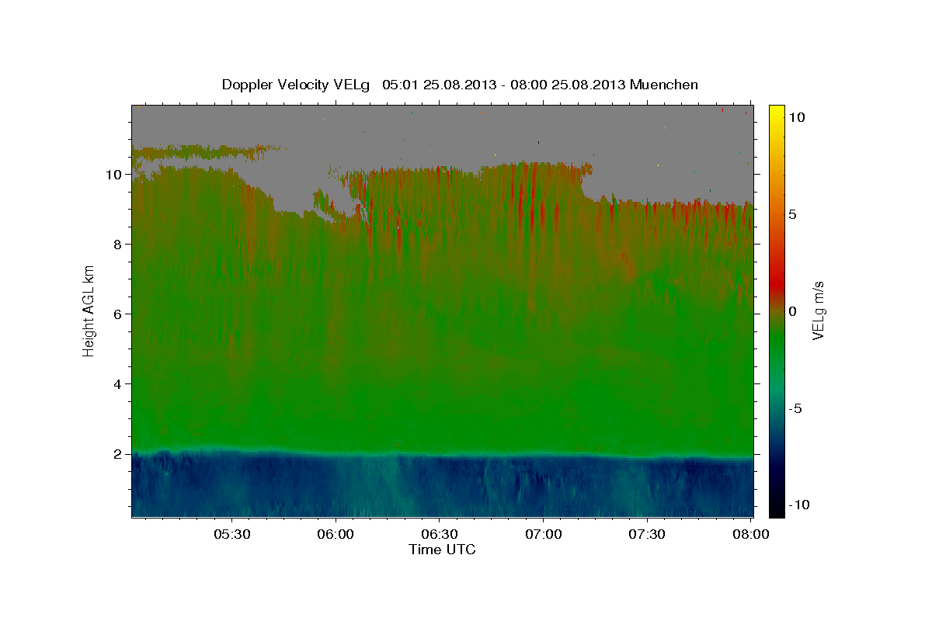This screenshot has height=621, width=932.
Task: Click the 07:00 time tick label
Action: [543, 535]
